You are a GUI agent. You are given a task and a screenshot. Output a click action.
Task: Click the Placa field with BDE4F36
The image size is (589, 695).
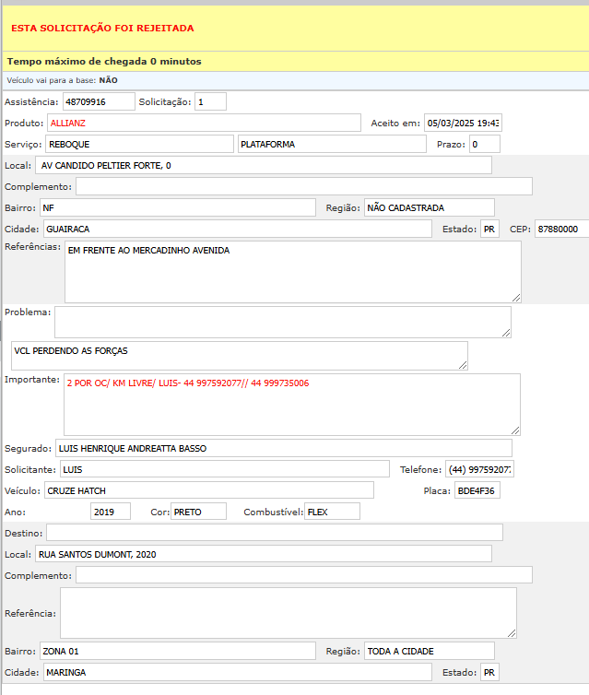point(477,490)
